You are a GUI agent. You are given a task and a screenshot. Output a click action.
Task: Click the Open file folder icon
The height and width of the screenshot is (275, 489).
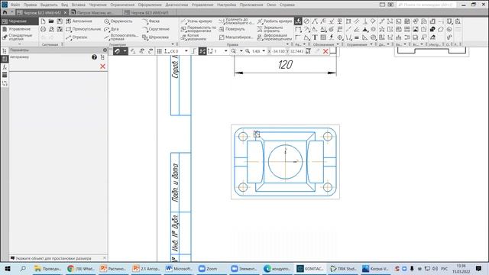point(51,21)
